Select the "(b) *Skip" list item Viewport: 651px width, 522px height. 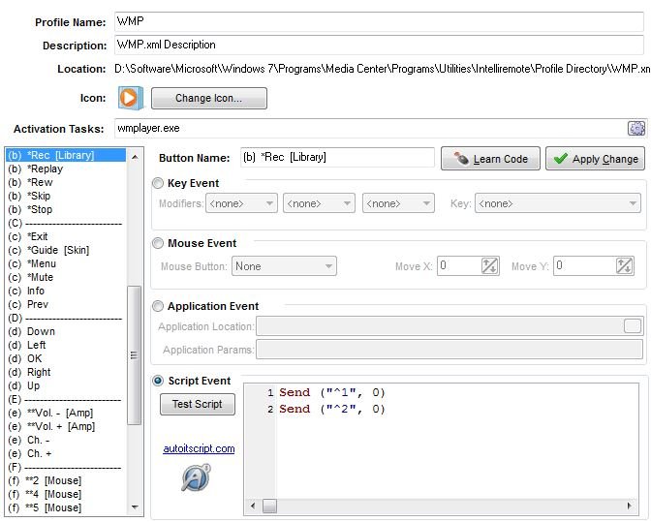pos(66,196)
